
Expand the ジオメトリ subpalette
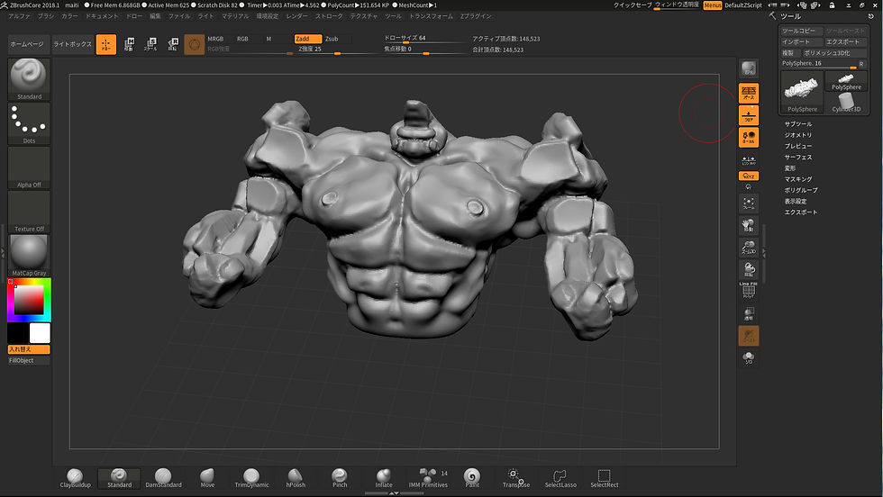point(798,134)
